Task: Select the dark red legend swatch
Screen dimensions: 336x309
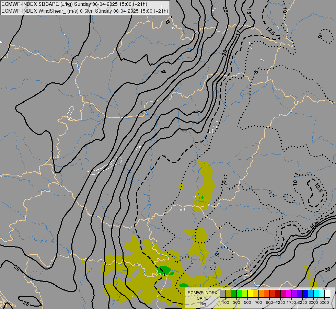Action: [x=278, y=294]
